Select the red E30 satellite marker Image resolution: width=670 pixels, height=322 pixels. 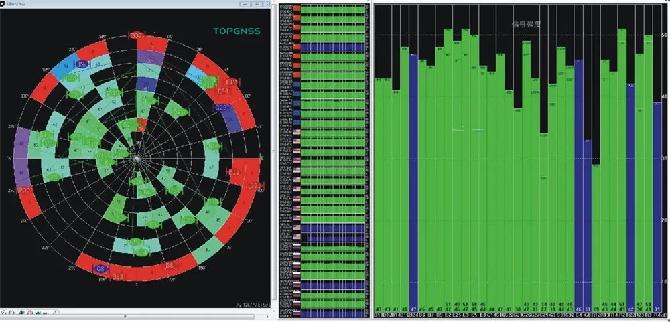click(24, 191)
